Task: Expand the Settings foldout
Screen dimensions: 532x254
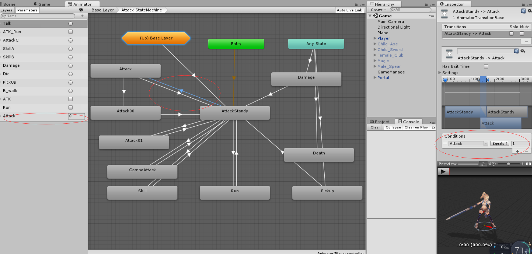Action: click(440, 73)
